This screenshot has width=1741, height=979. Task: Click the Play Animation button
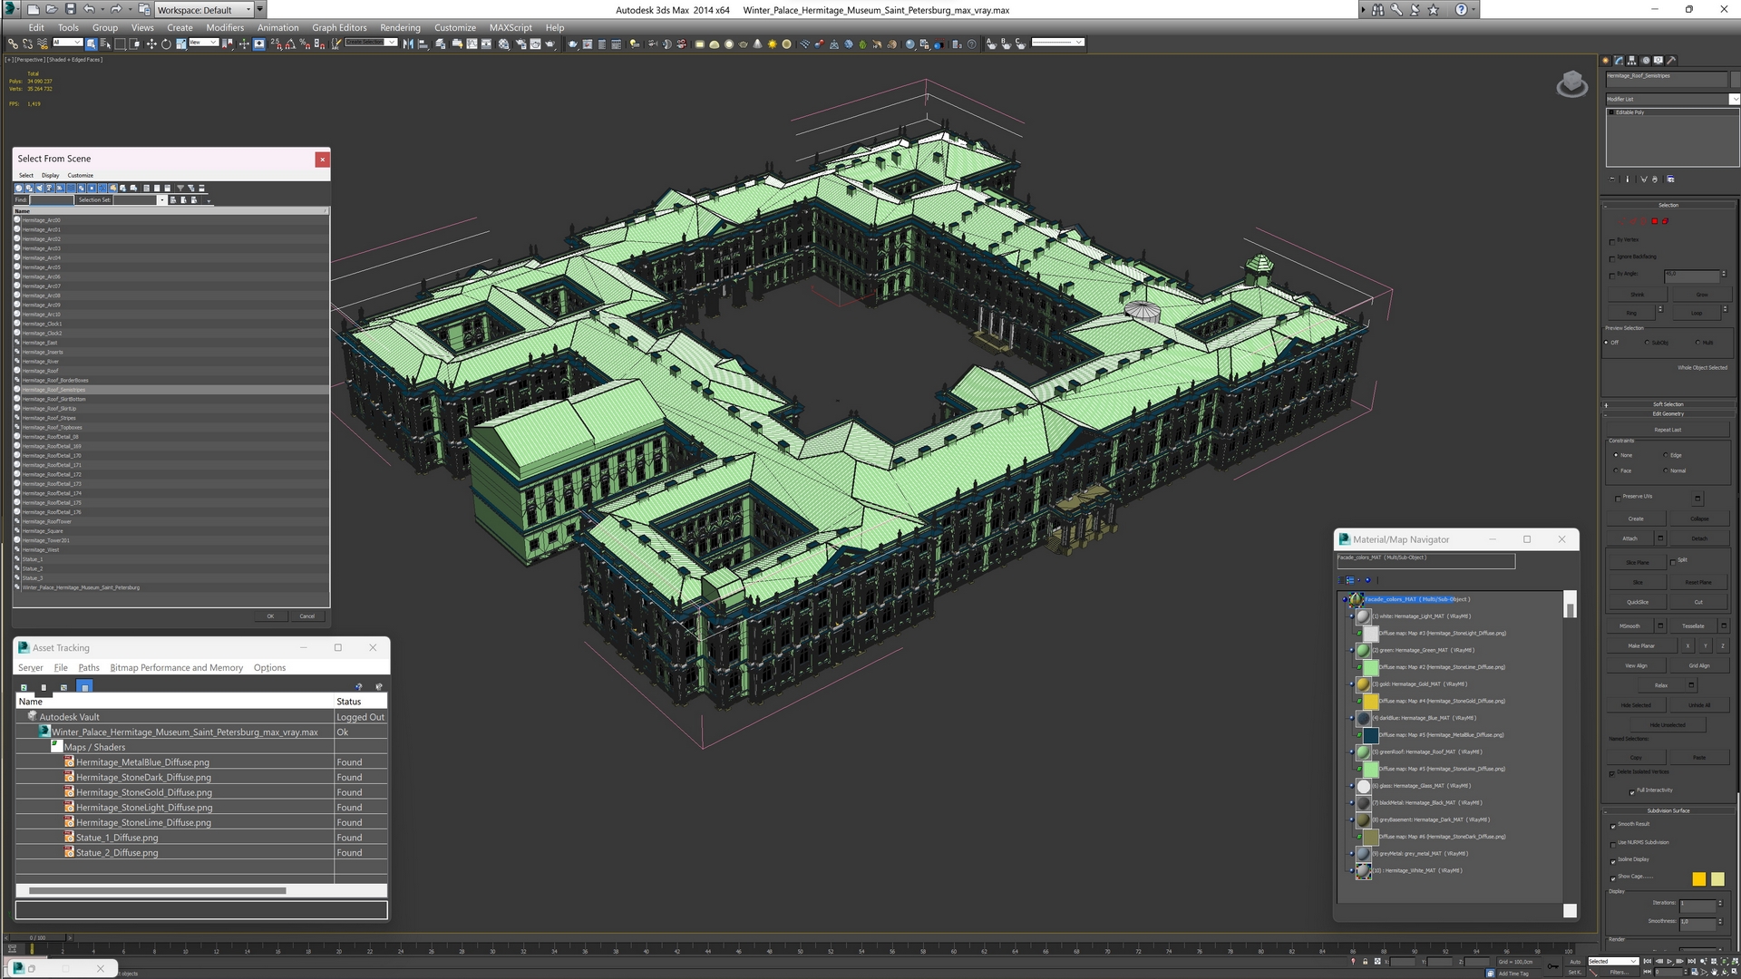[x=1670, y=961]
